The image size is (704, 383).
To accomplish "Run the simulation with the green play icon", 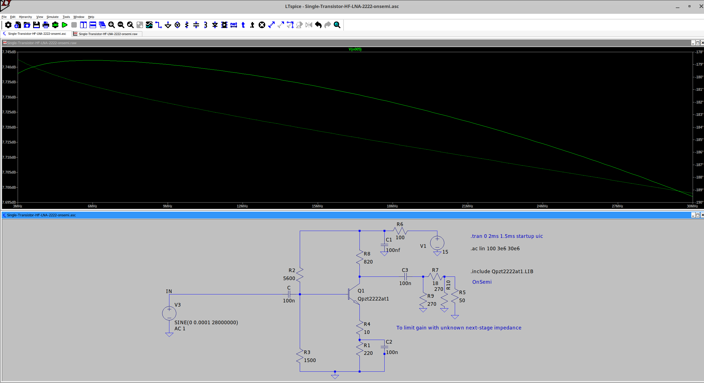I will click(65, 25).
